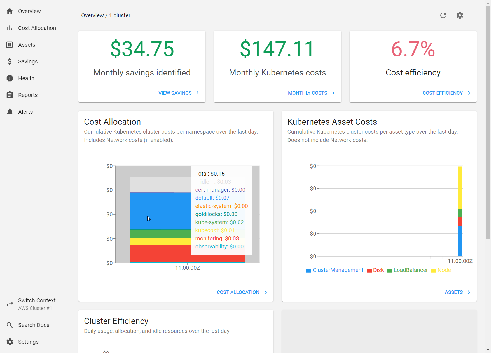Click the Health exclamation icon
This screenshot has width=491, height=353.
(10, 78)
